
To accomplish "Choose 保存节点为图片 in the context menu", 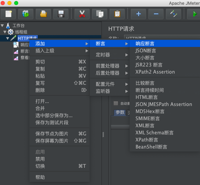I will [60, 134].
